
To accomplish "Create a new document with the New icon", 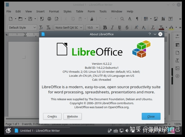I will [x=11, y=19].
